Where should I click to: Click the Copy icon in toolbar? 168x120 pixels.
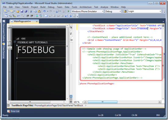tap(35, 11)
